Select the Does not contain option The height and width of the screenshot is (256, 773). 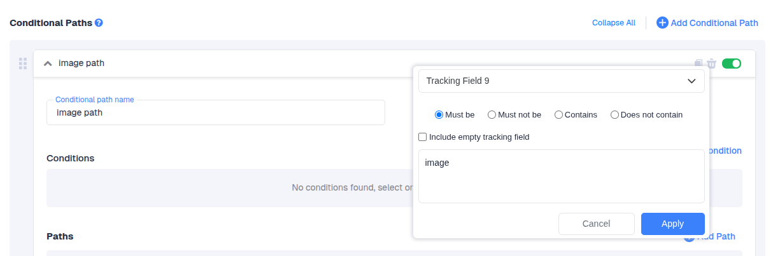614,115
